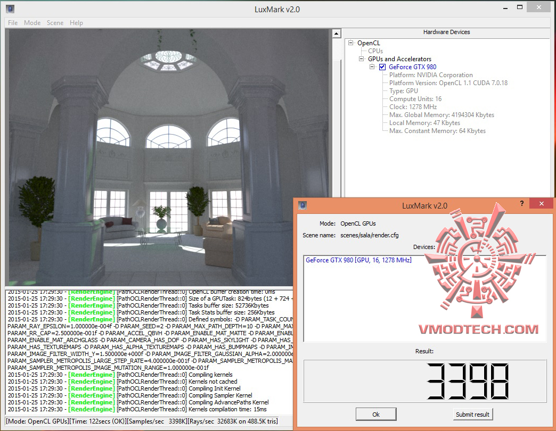Click the render view scroll up arrow

tap(336, 34)
